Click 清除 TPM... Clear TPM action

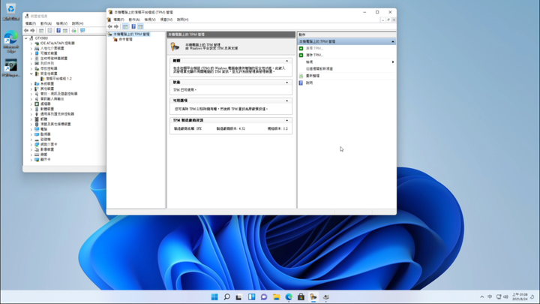pos(314,55)
